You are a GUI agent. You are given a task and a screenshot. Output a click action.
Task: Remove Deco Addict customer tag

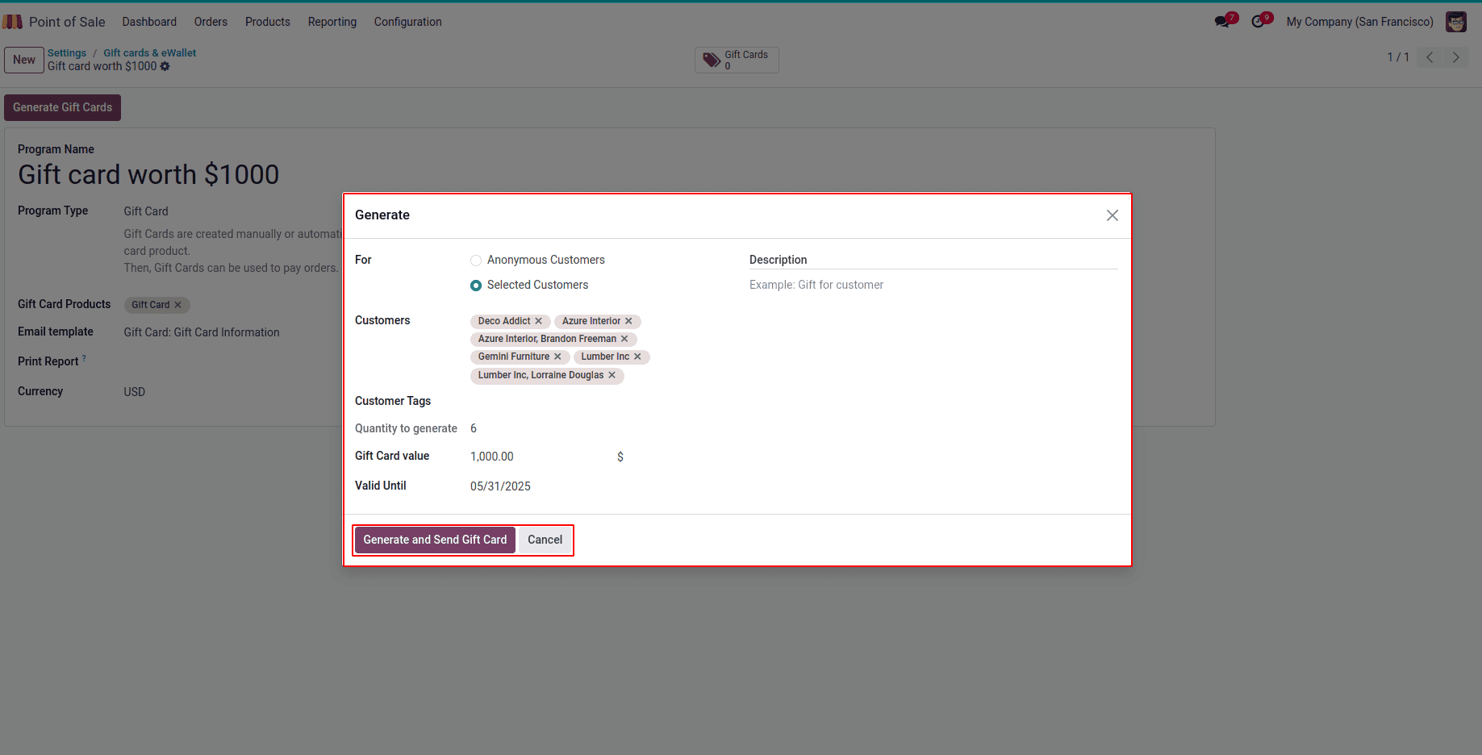[539, 321]
